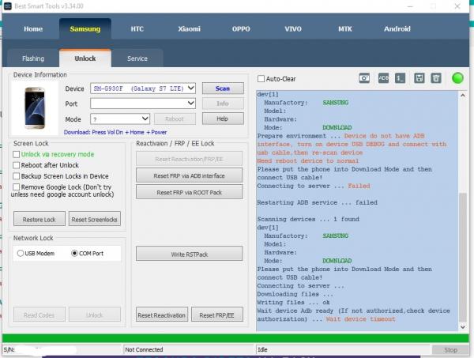Switch to the HTC tab
474x358 pixels.
click(x=137, y=29)
